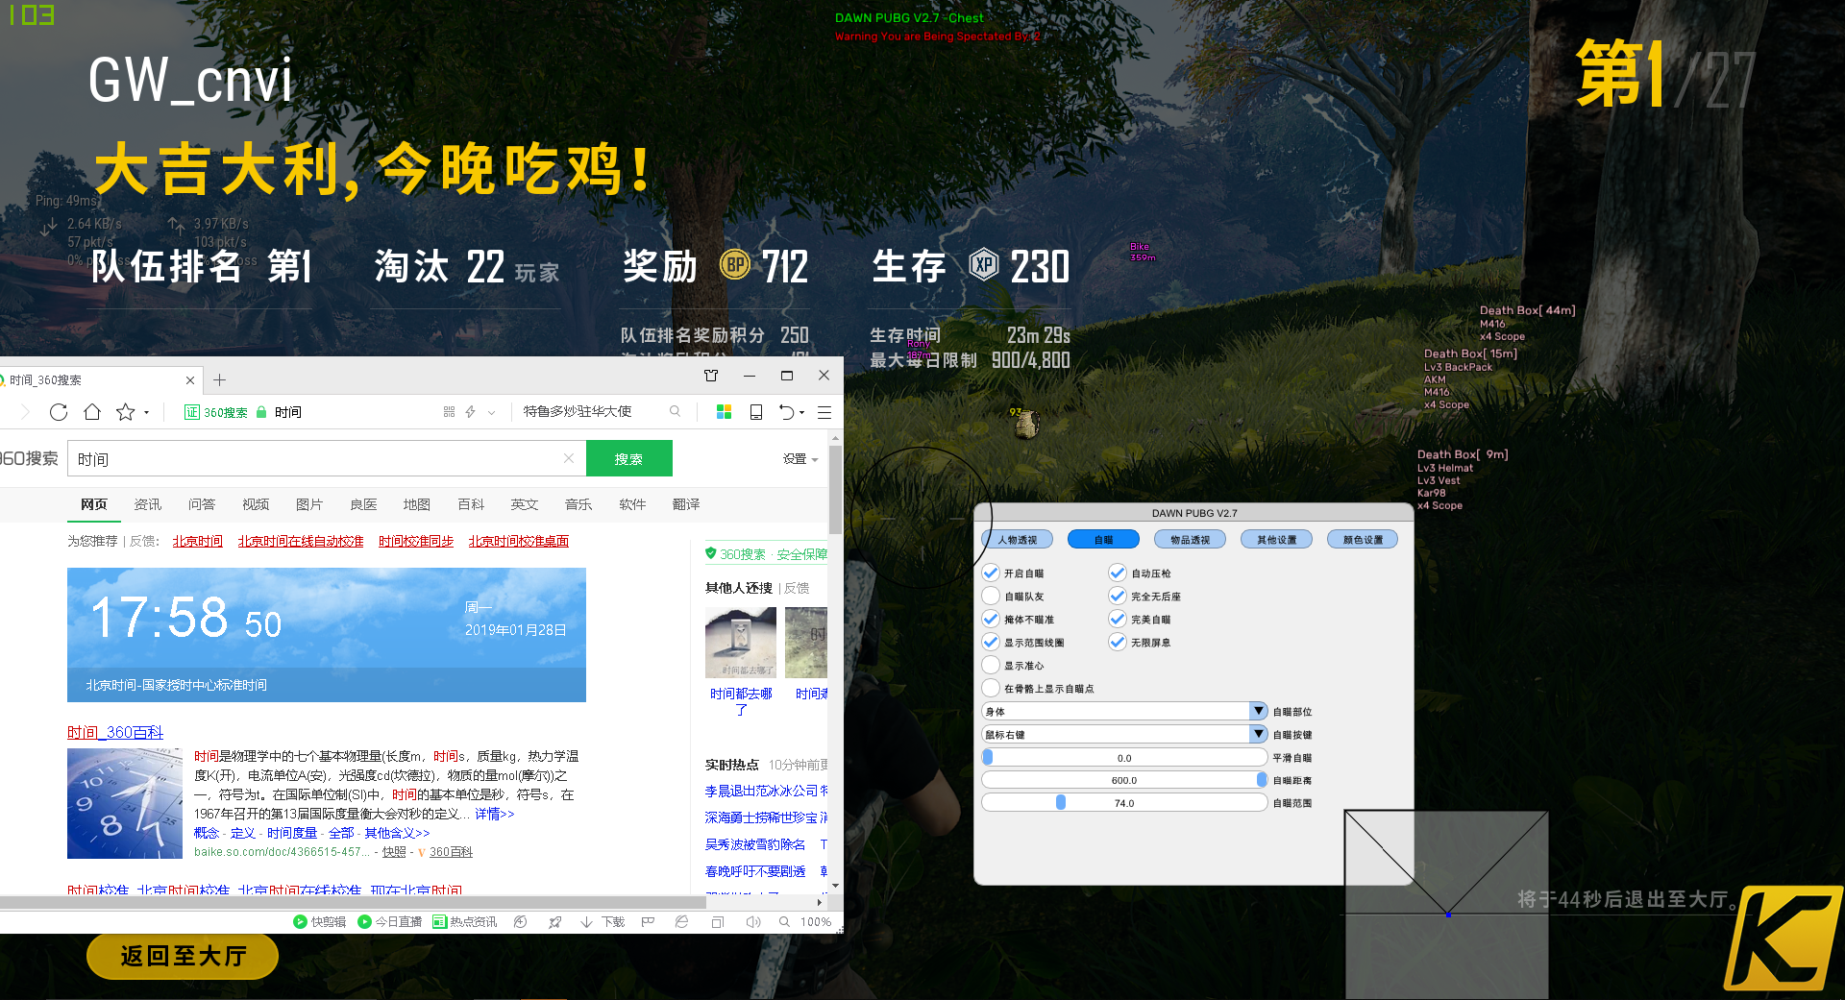Adjust the 自瞄范围 slider showing 74.0
The image size is (1845, 1000).
(1124, 803)
